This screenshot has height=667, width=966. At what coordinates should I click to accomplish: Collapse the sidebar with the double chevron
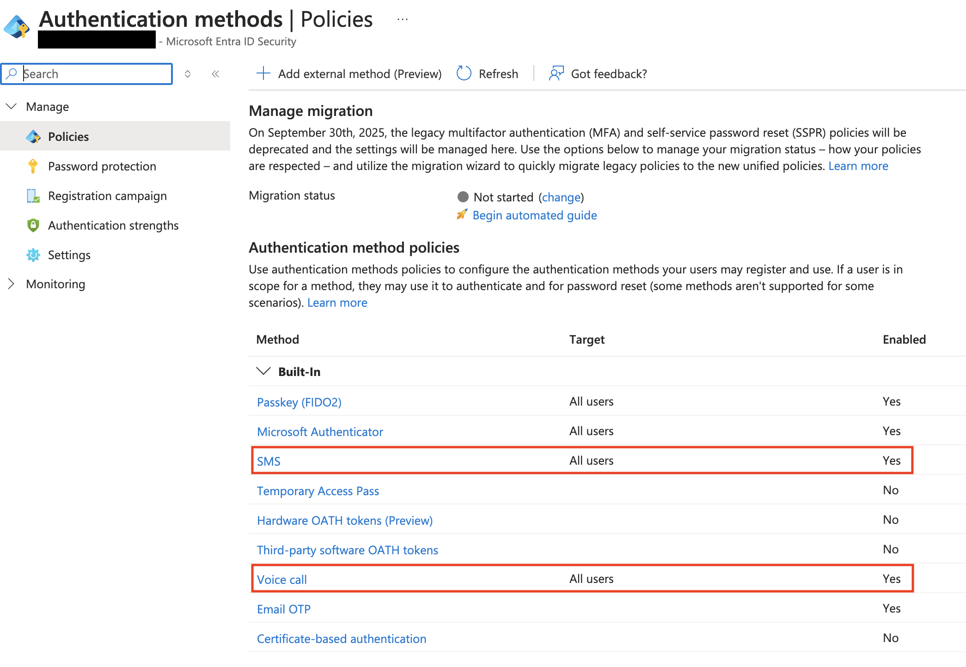tap(215, 73)
